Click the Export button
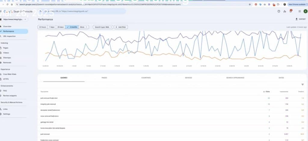The width and height of the screenshot is (308, 141). click(300, 19)
